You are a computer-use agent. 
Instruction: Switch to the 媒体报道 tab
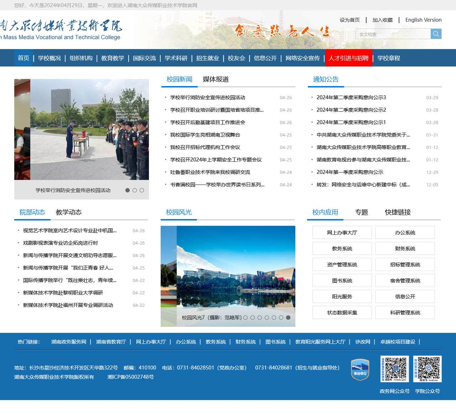tap(216, 79)
